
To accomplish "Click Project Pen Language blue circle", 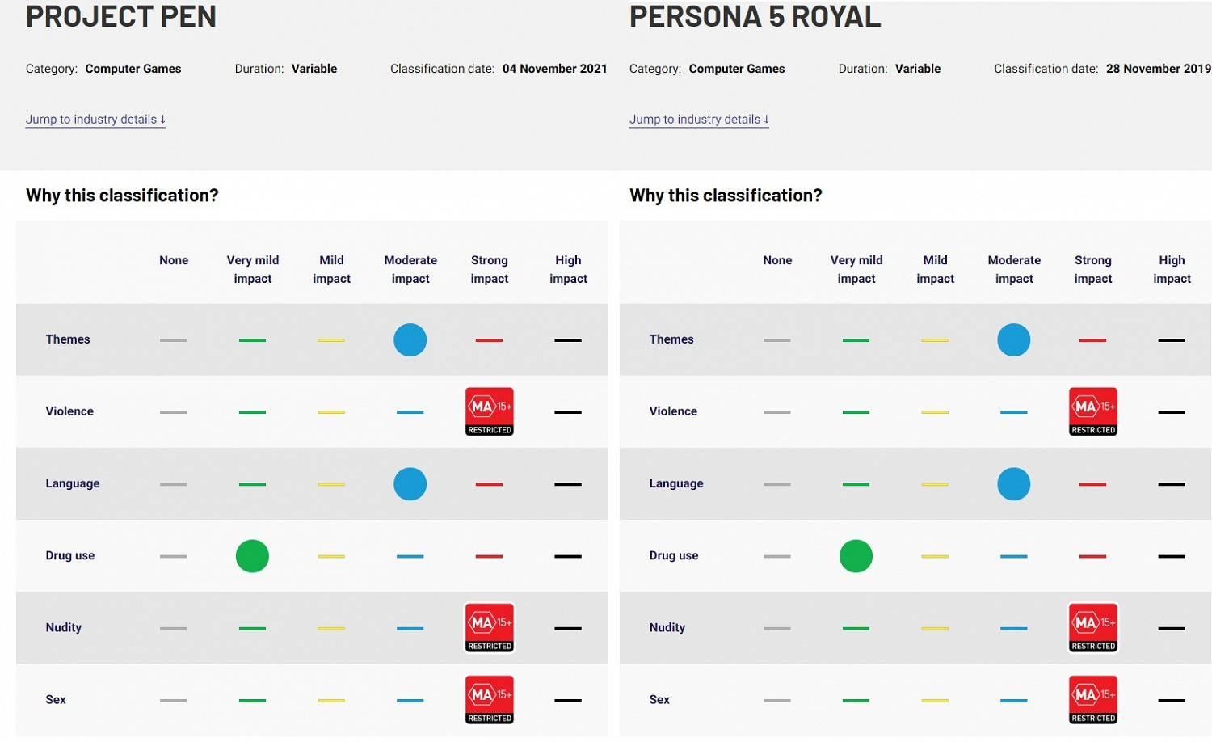I will click(x=410, y=484).
